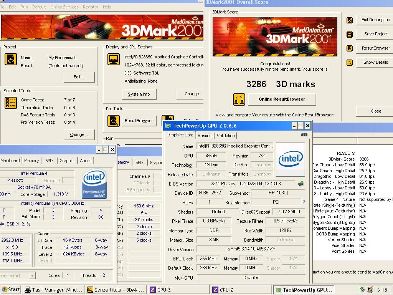Open the Online Services menu
The width and height of the screenshot is (393, 295).
[64, 7]
